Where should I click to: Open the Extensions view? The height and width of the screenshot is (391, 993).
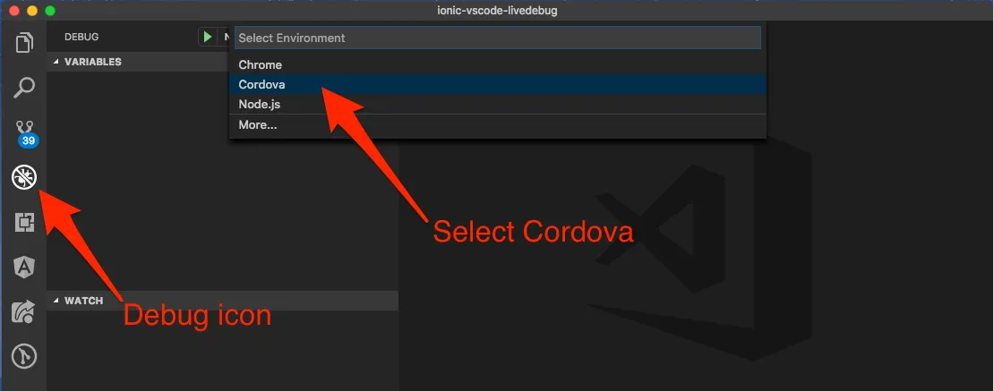tap(24, 223)
